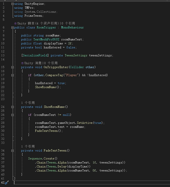
Task: Click the TweenSettings type on line 13
Action: point(76,55)
